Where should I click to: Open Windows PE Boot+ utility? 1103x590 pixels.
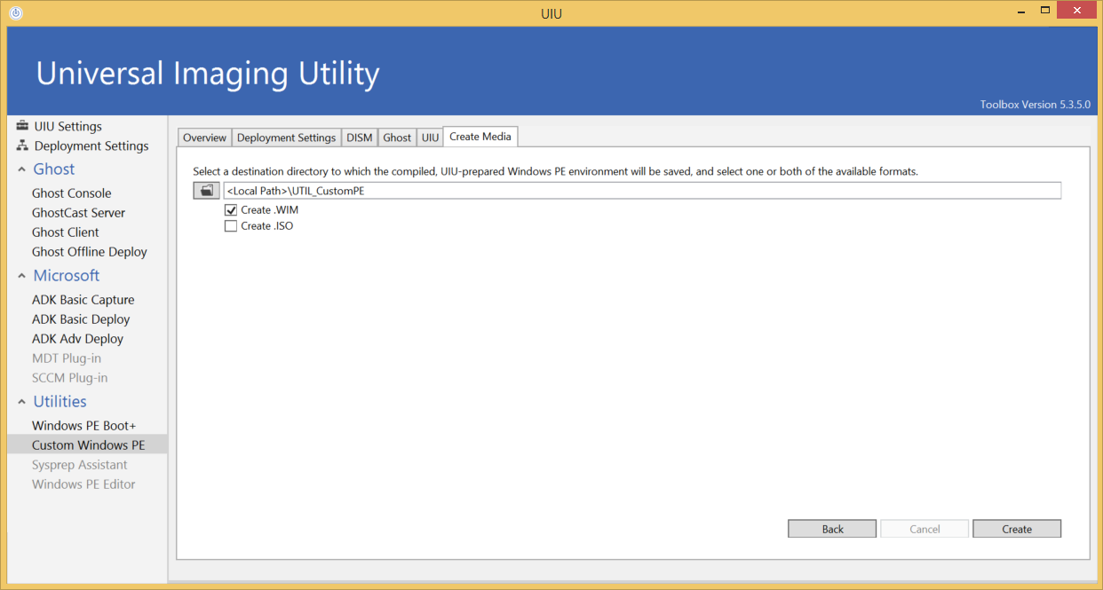(84, 426)
